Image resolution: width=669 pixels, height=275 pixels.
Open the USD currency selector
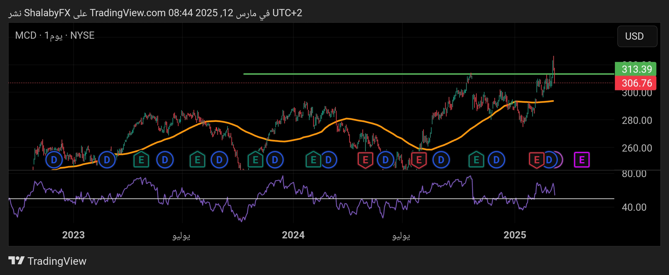[x=637, y=36]
